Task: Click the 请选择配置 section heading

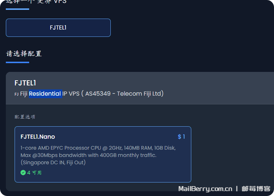Action: click(x=24, y=54)
